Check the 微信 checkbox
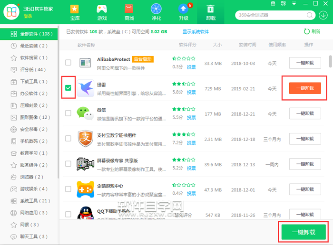333x245 pixels. [68, 113]
